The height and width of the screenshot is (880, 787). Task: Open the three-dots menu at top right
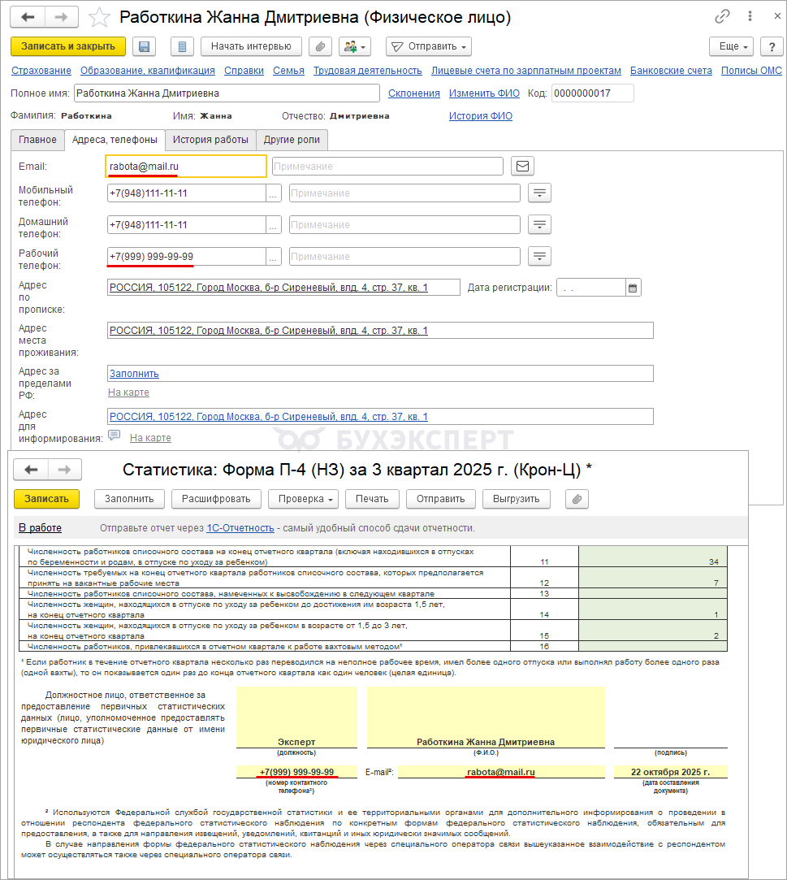750,16
